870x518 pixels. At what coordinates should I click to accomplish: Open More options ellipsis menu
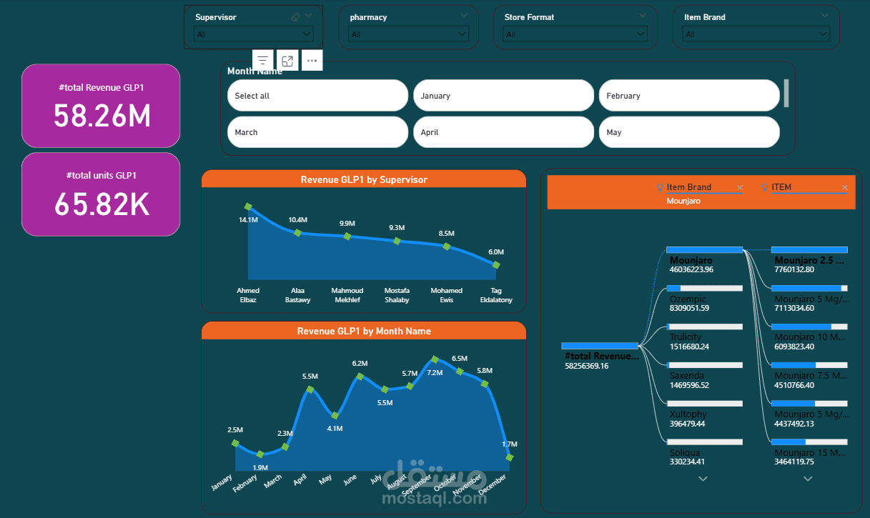click(312, 61)
